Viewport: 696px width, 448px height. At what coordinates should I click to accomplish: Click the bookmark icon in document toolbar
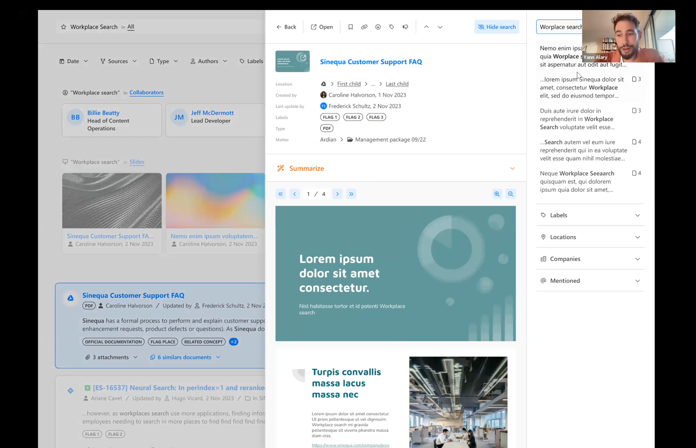350,27
